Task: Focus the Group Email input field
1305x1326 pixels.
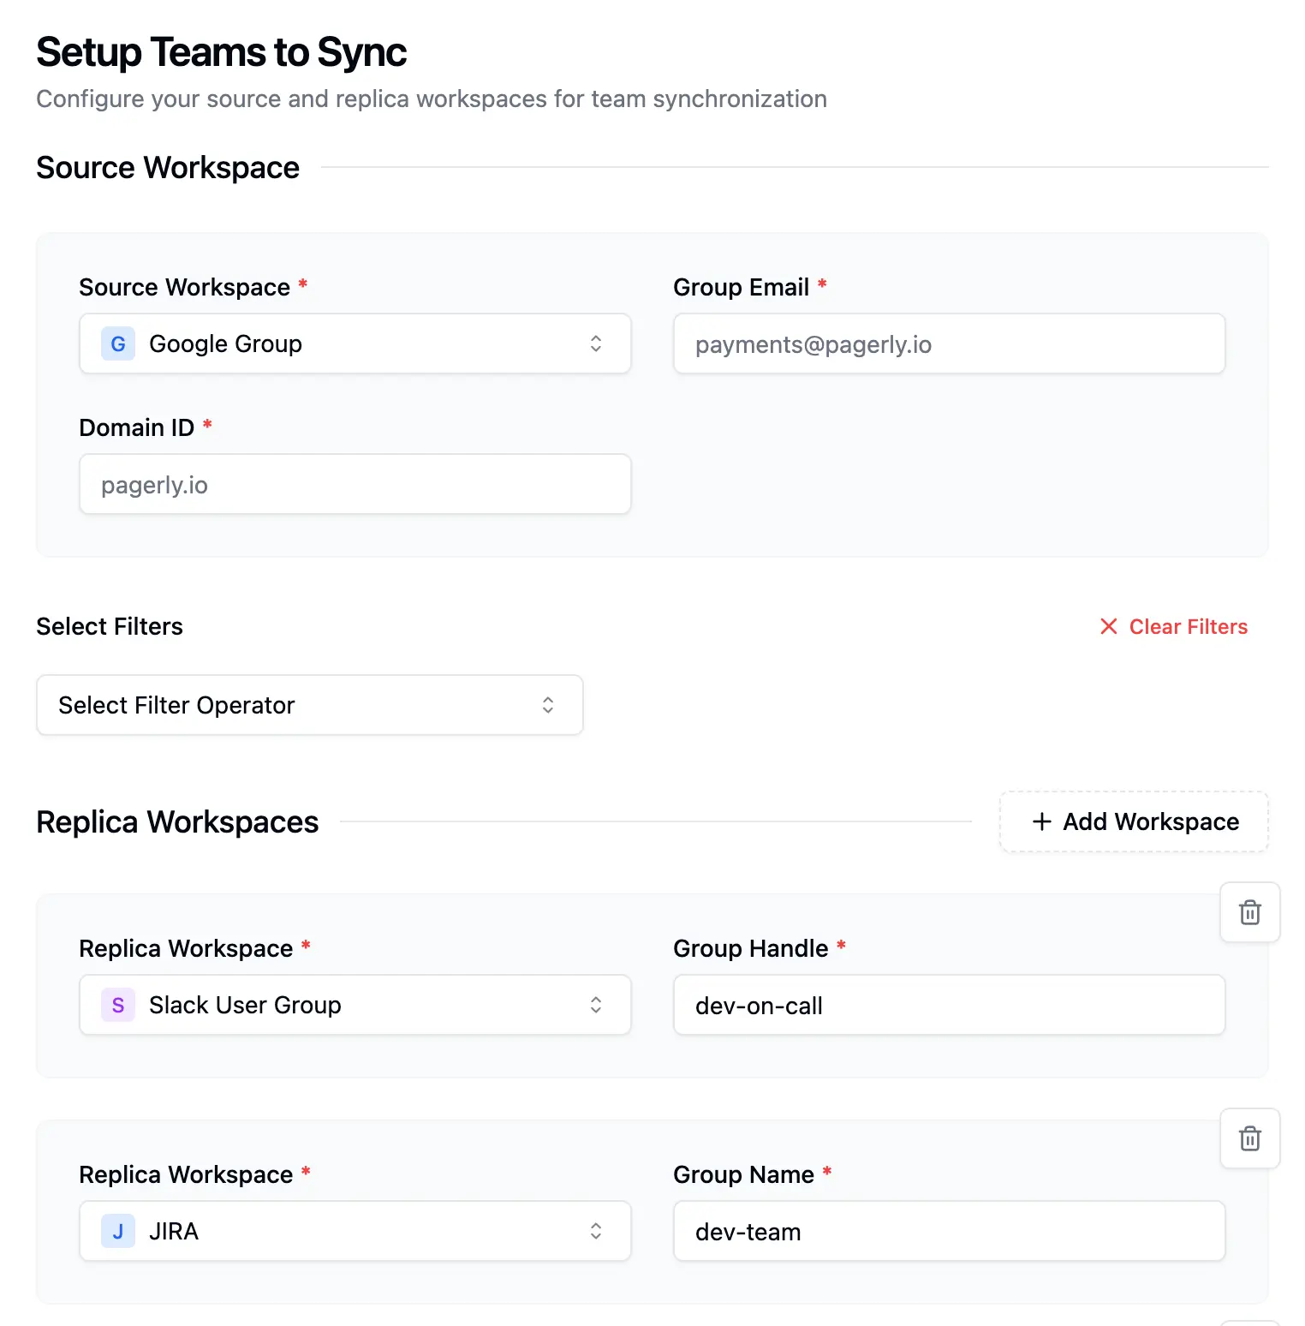Action: pos(949,344)
